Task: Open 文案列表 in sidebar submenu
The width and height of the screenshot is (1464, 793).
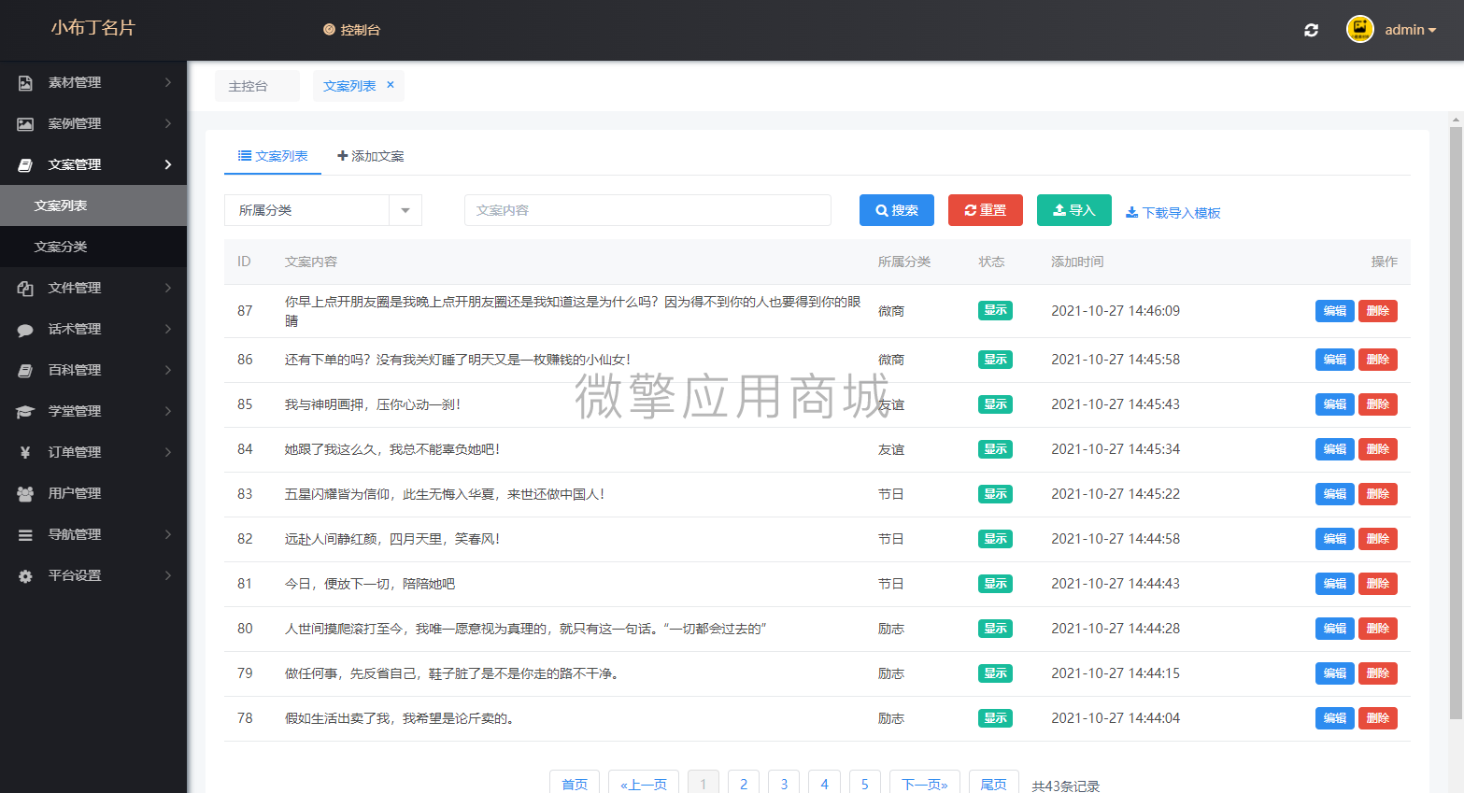Action: [93, 205]
